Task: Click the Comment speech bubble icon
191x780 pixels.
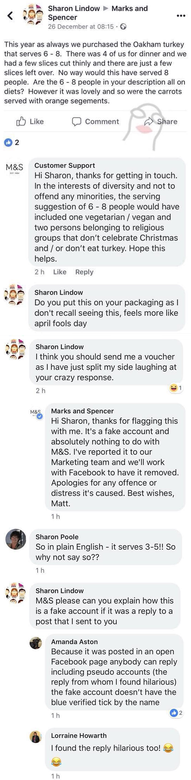Action: pos(77,122)
